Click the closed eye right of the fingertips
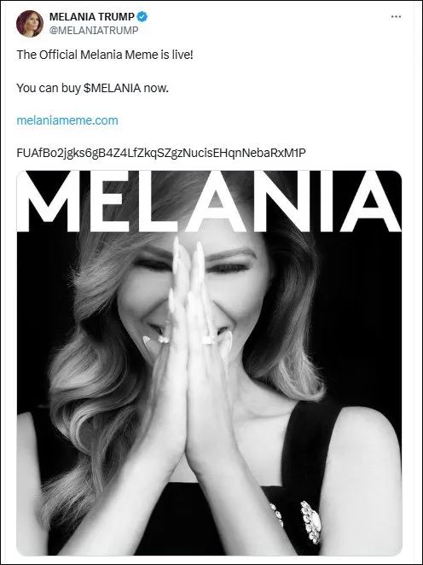Viewport: 423px width, 565px height. (227, 267)
